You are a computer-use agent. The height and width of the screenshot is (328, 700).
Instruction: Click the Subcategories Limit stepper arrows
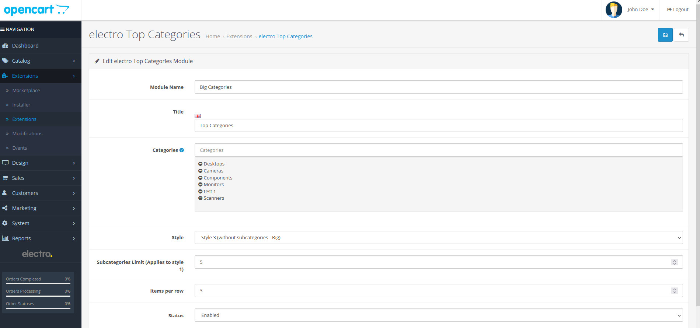point(674,262)
